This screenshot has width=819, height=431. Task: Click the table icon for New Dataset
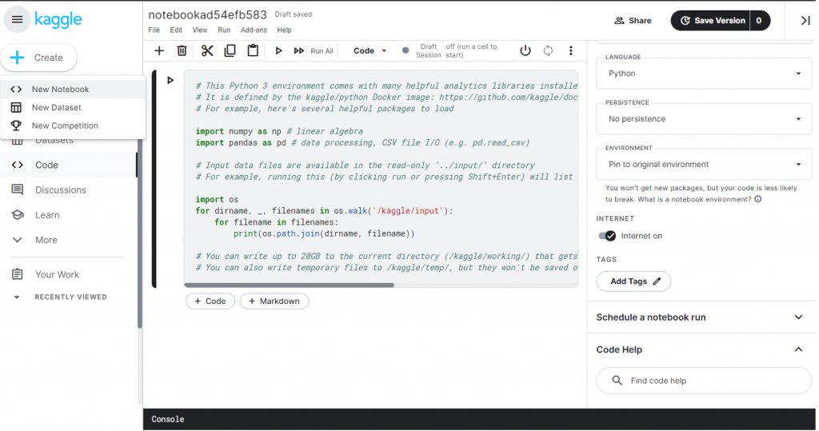(16, 107)
